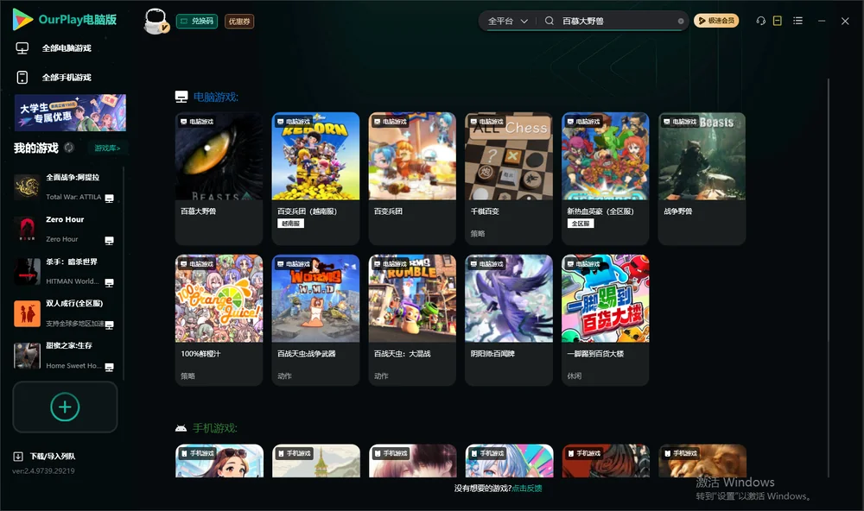
Task: Open the 优惠券 coupon button
Action: [239, 21]
